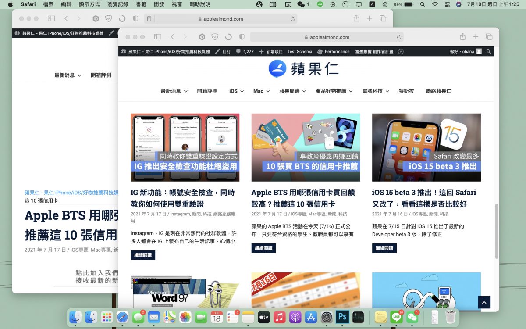526x329 pixels.
Task: Add new tab in front Safari window
Action: pos(476,37)
